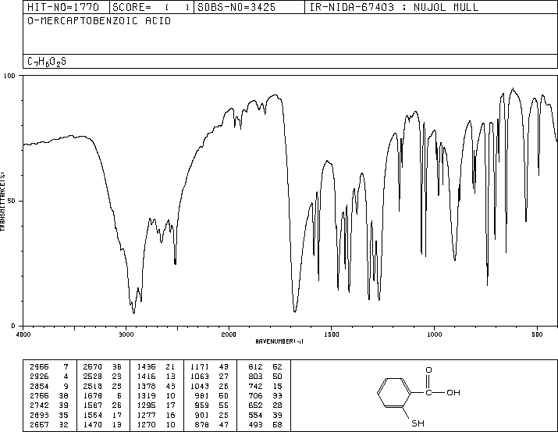Select the 812 peak value
Image resolution: width=558 pixels, height=432 pixels.
click(255, 367)
